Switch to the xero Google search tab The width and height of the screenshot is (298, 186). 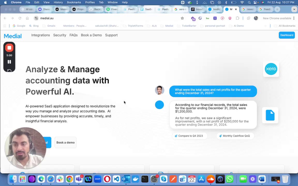[x=181, y=9]
